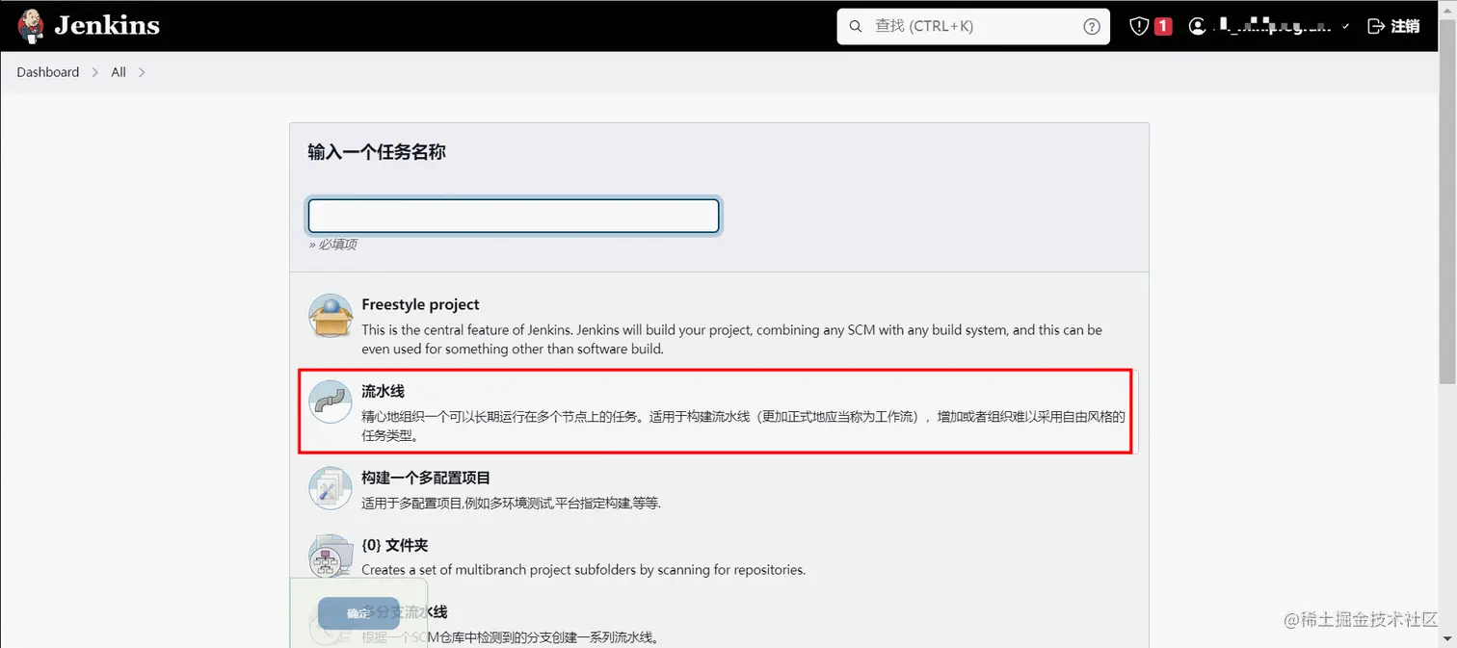Click the user avatar icon

pyautogui.click(x=1198, y=27)
